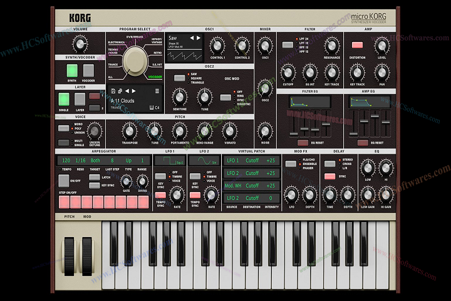Select layer 1 timbre button

95,96
